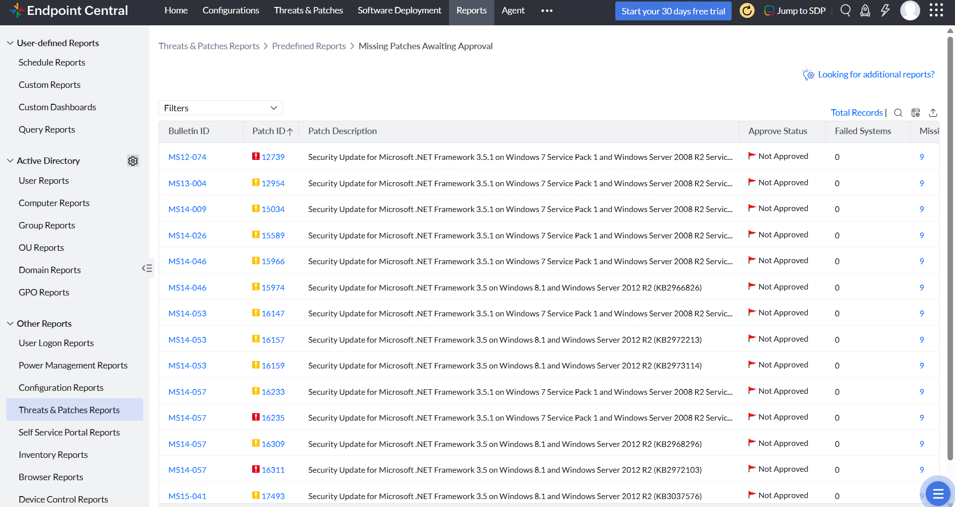The width and height of the screenshot is (955, 507).
Task: Switch to Threats & Patches tab
Action: click(x=308, y=10)
